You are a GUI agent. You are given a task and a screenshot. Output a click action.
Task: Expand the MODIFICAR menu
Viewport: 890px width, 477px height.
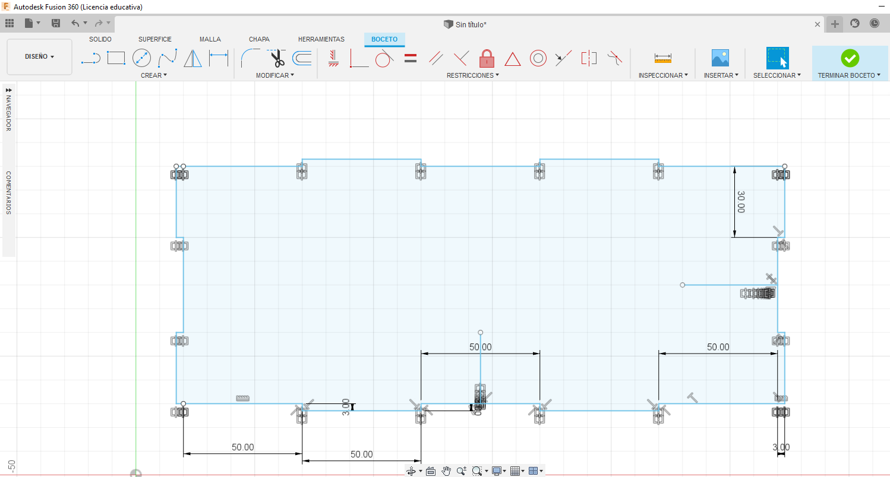[x=275, y=75]
